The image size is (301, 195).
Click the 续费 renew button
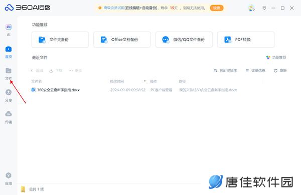(217, 8)
